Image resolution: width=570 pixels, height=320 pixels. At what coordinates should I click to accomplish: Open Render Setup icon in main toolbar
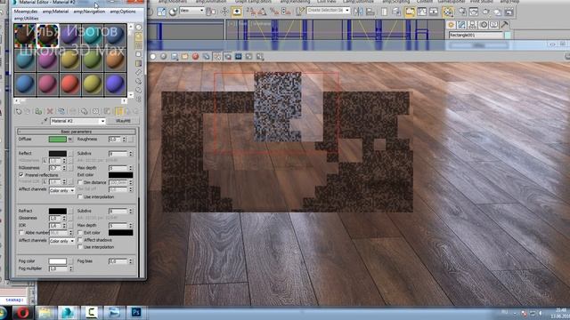point(462,12)
